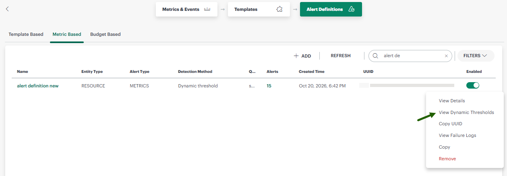The height and width of the screenshot is (176, 507).
Task: Click the RESOURCE entity type cell
Action: click(93, 86)
